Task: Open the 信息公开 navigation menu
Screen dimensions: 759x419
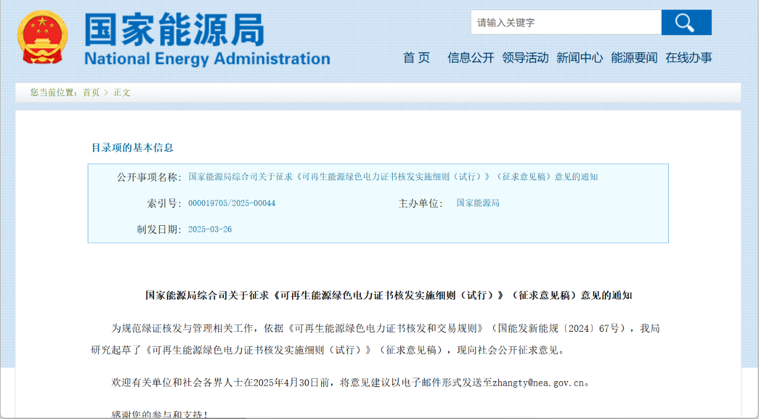Action: (470, 57)
